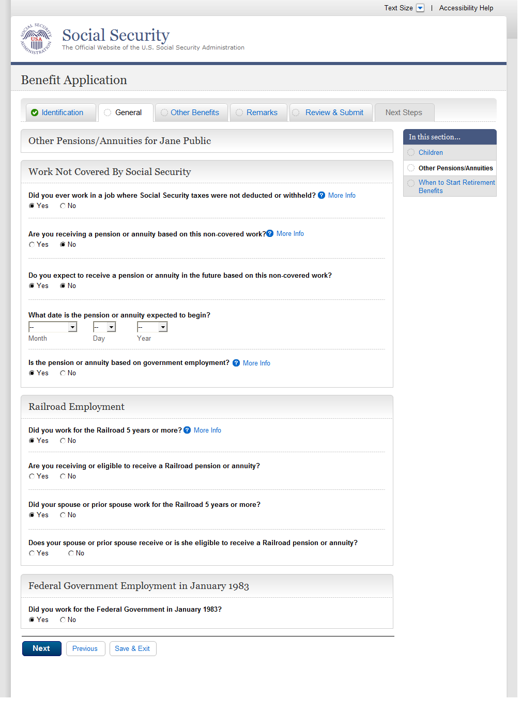
Task: Click the Save & Exit button
Action: [x=132, y=648]
